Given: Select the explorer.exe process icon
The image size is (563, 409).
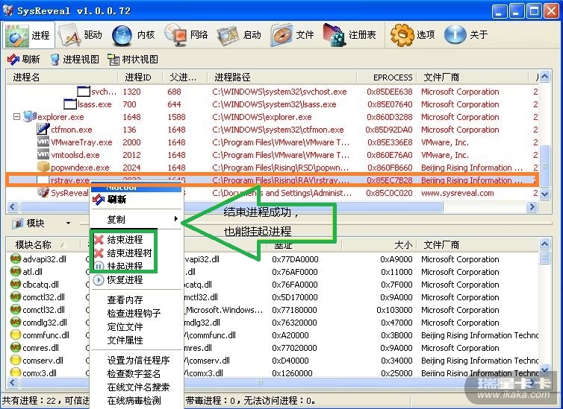Looking at the screenshot, I should pos(30,117).
